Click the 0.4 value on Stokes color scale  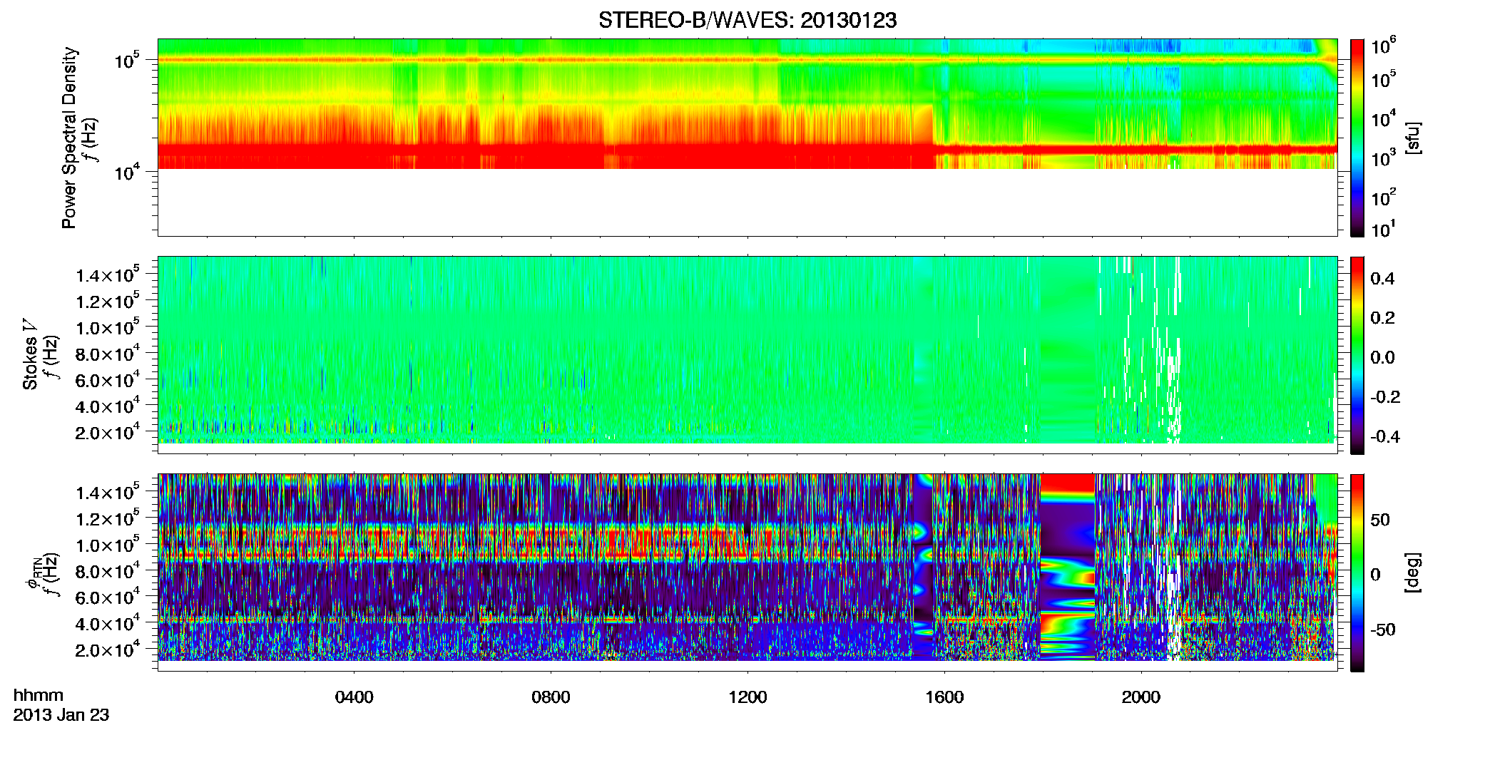tap(1382, 279)
